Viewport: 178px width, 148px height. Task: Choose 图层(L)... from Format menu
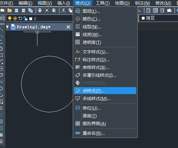105,11
